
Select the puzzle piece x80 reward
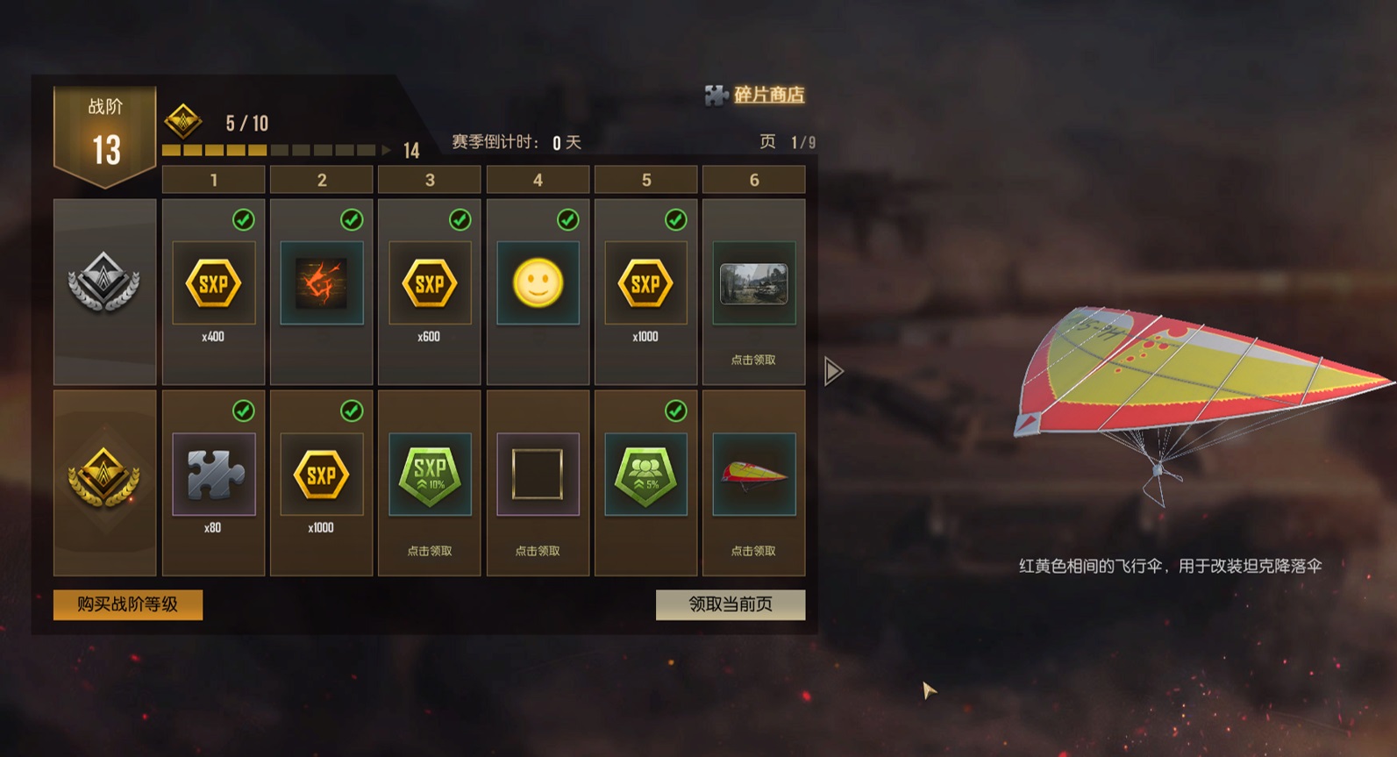click(x=213, y=475)
